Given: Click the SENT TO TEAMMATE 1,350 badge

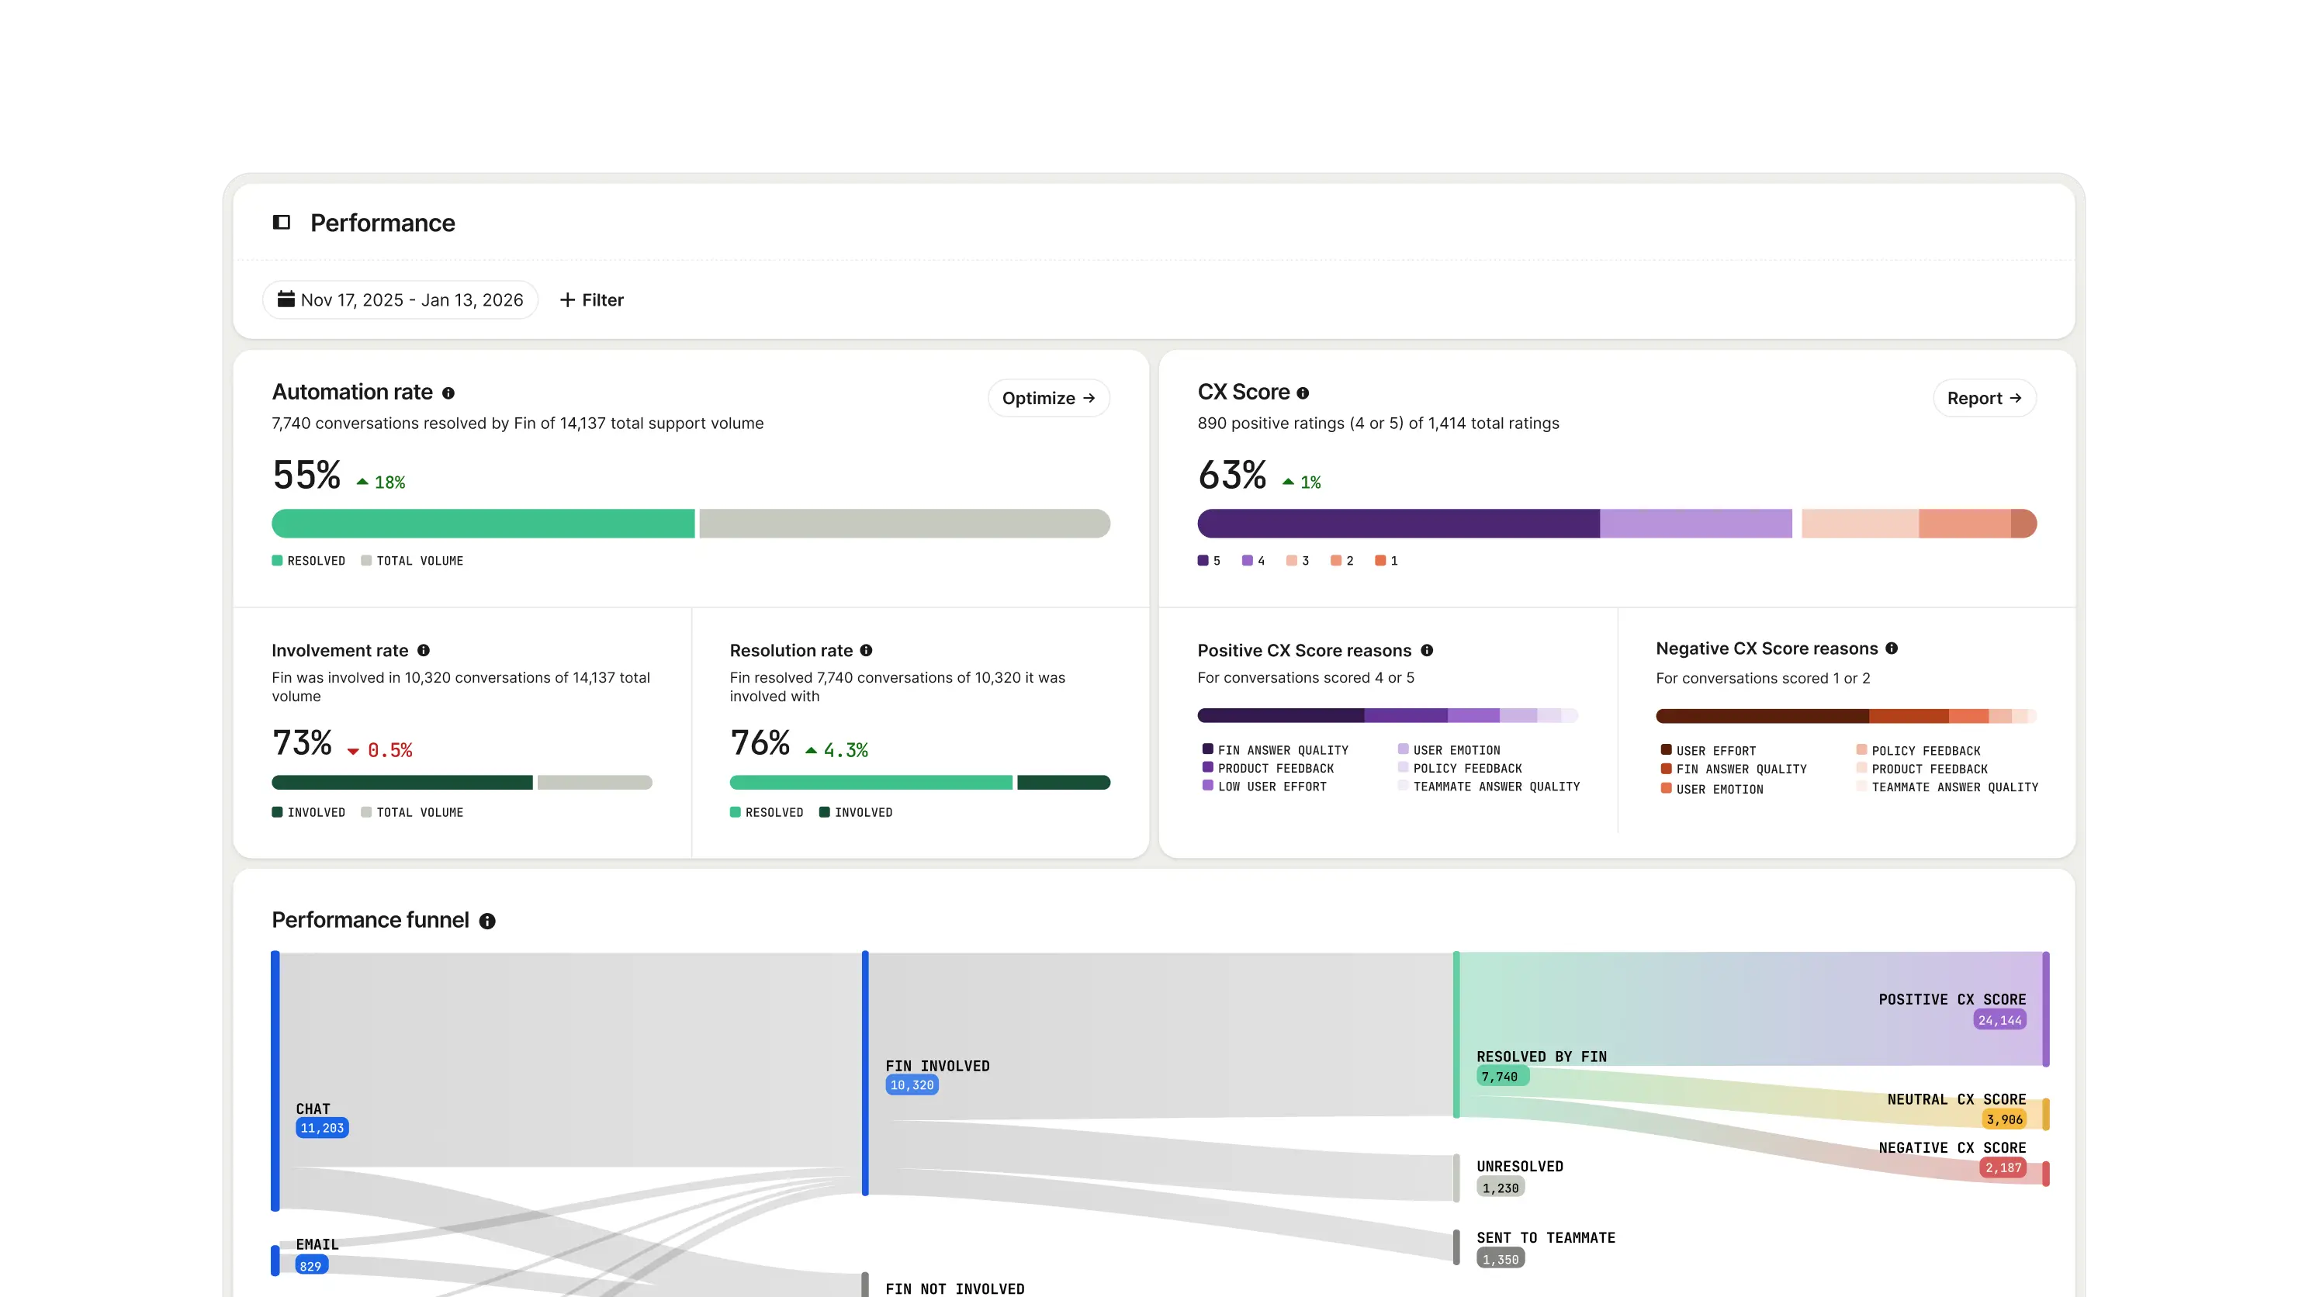Looking at the screenshot, I should click(1501, 1259).
